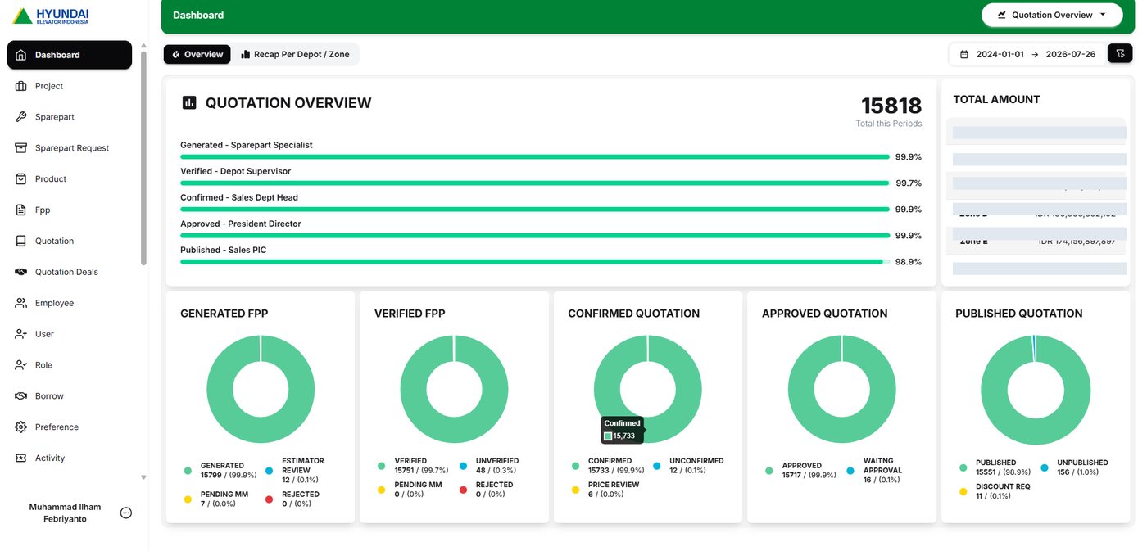The image size is (1147, 551).
Task: Click the Dashboard home icon in sidebar
Action: [21, 55]
